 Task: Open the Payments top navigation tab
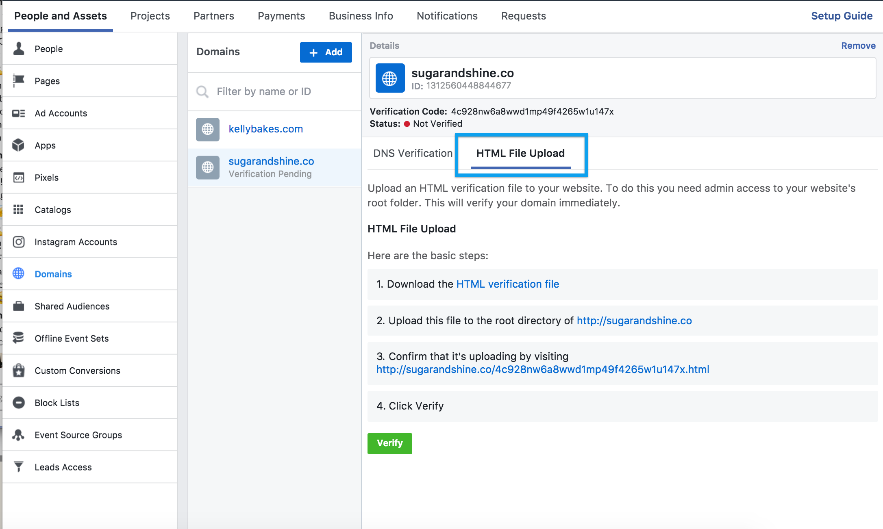click(281, 16)
